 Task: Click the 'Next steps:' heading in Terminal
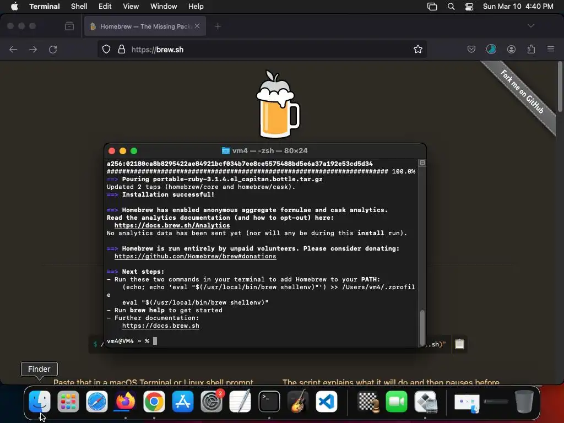[x=143, y=272]
